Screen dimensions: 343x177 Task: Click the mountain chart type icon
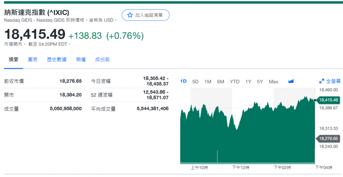click(x=291, y=81)
